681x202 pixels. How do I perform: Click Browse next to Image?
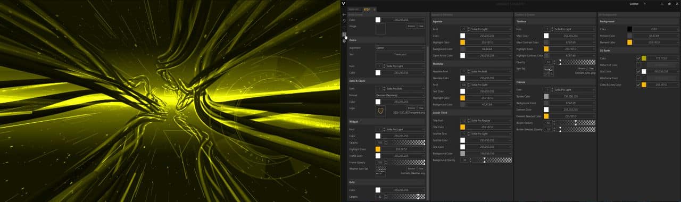pos(411,26)
